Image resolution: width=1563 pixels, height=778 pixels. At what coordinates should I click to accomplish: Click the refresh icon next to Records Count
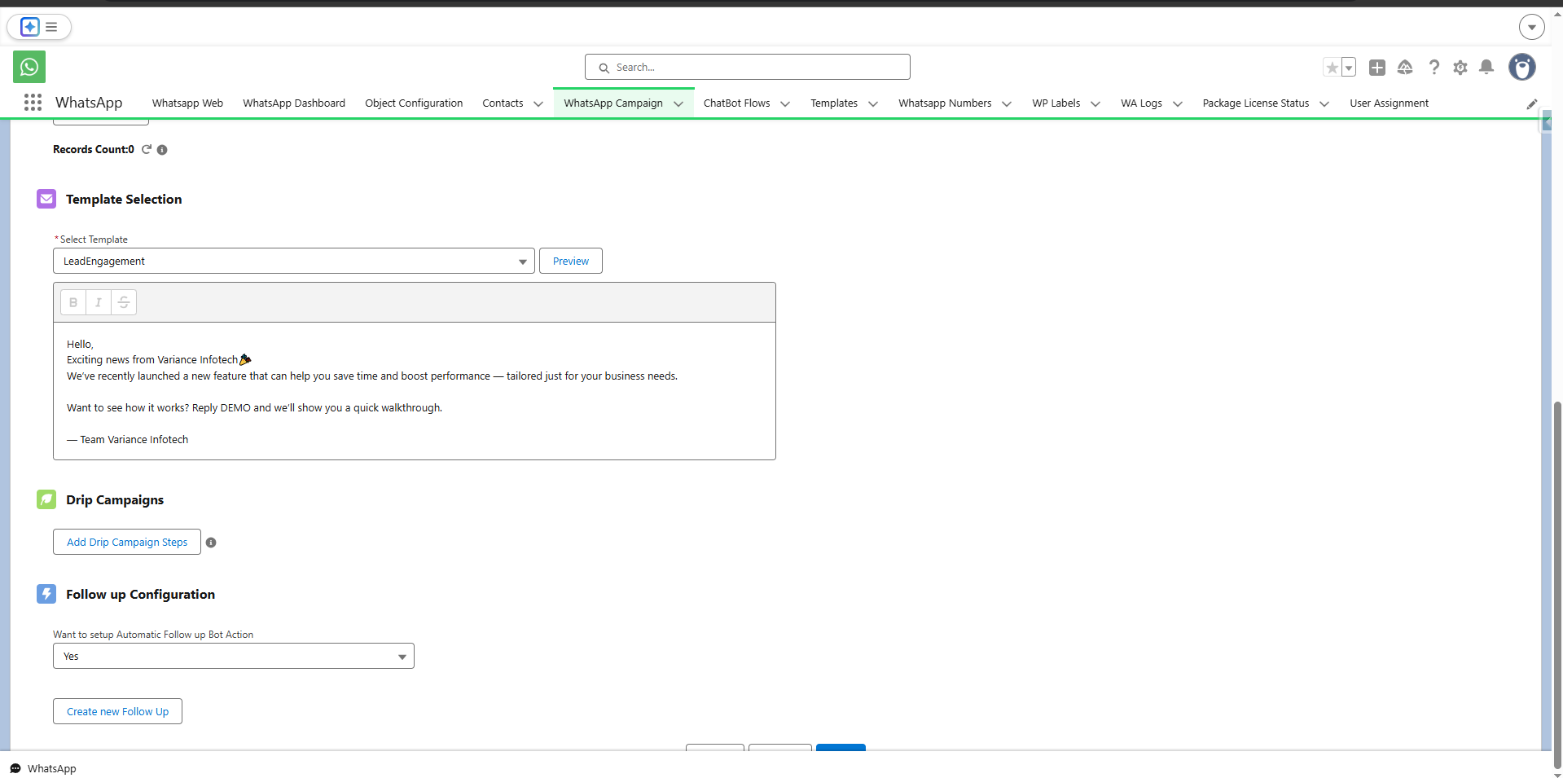point(147,149)
